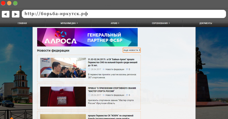Click the folder icon on the Первенство СФО article

(104, 69)
